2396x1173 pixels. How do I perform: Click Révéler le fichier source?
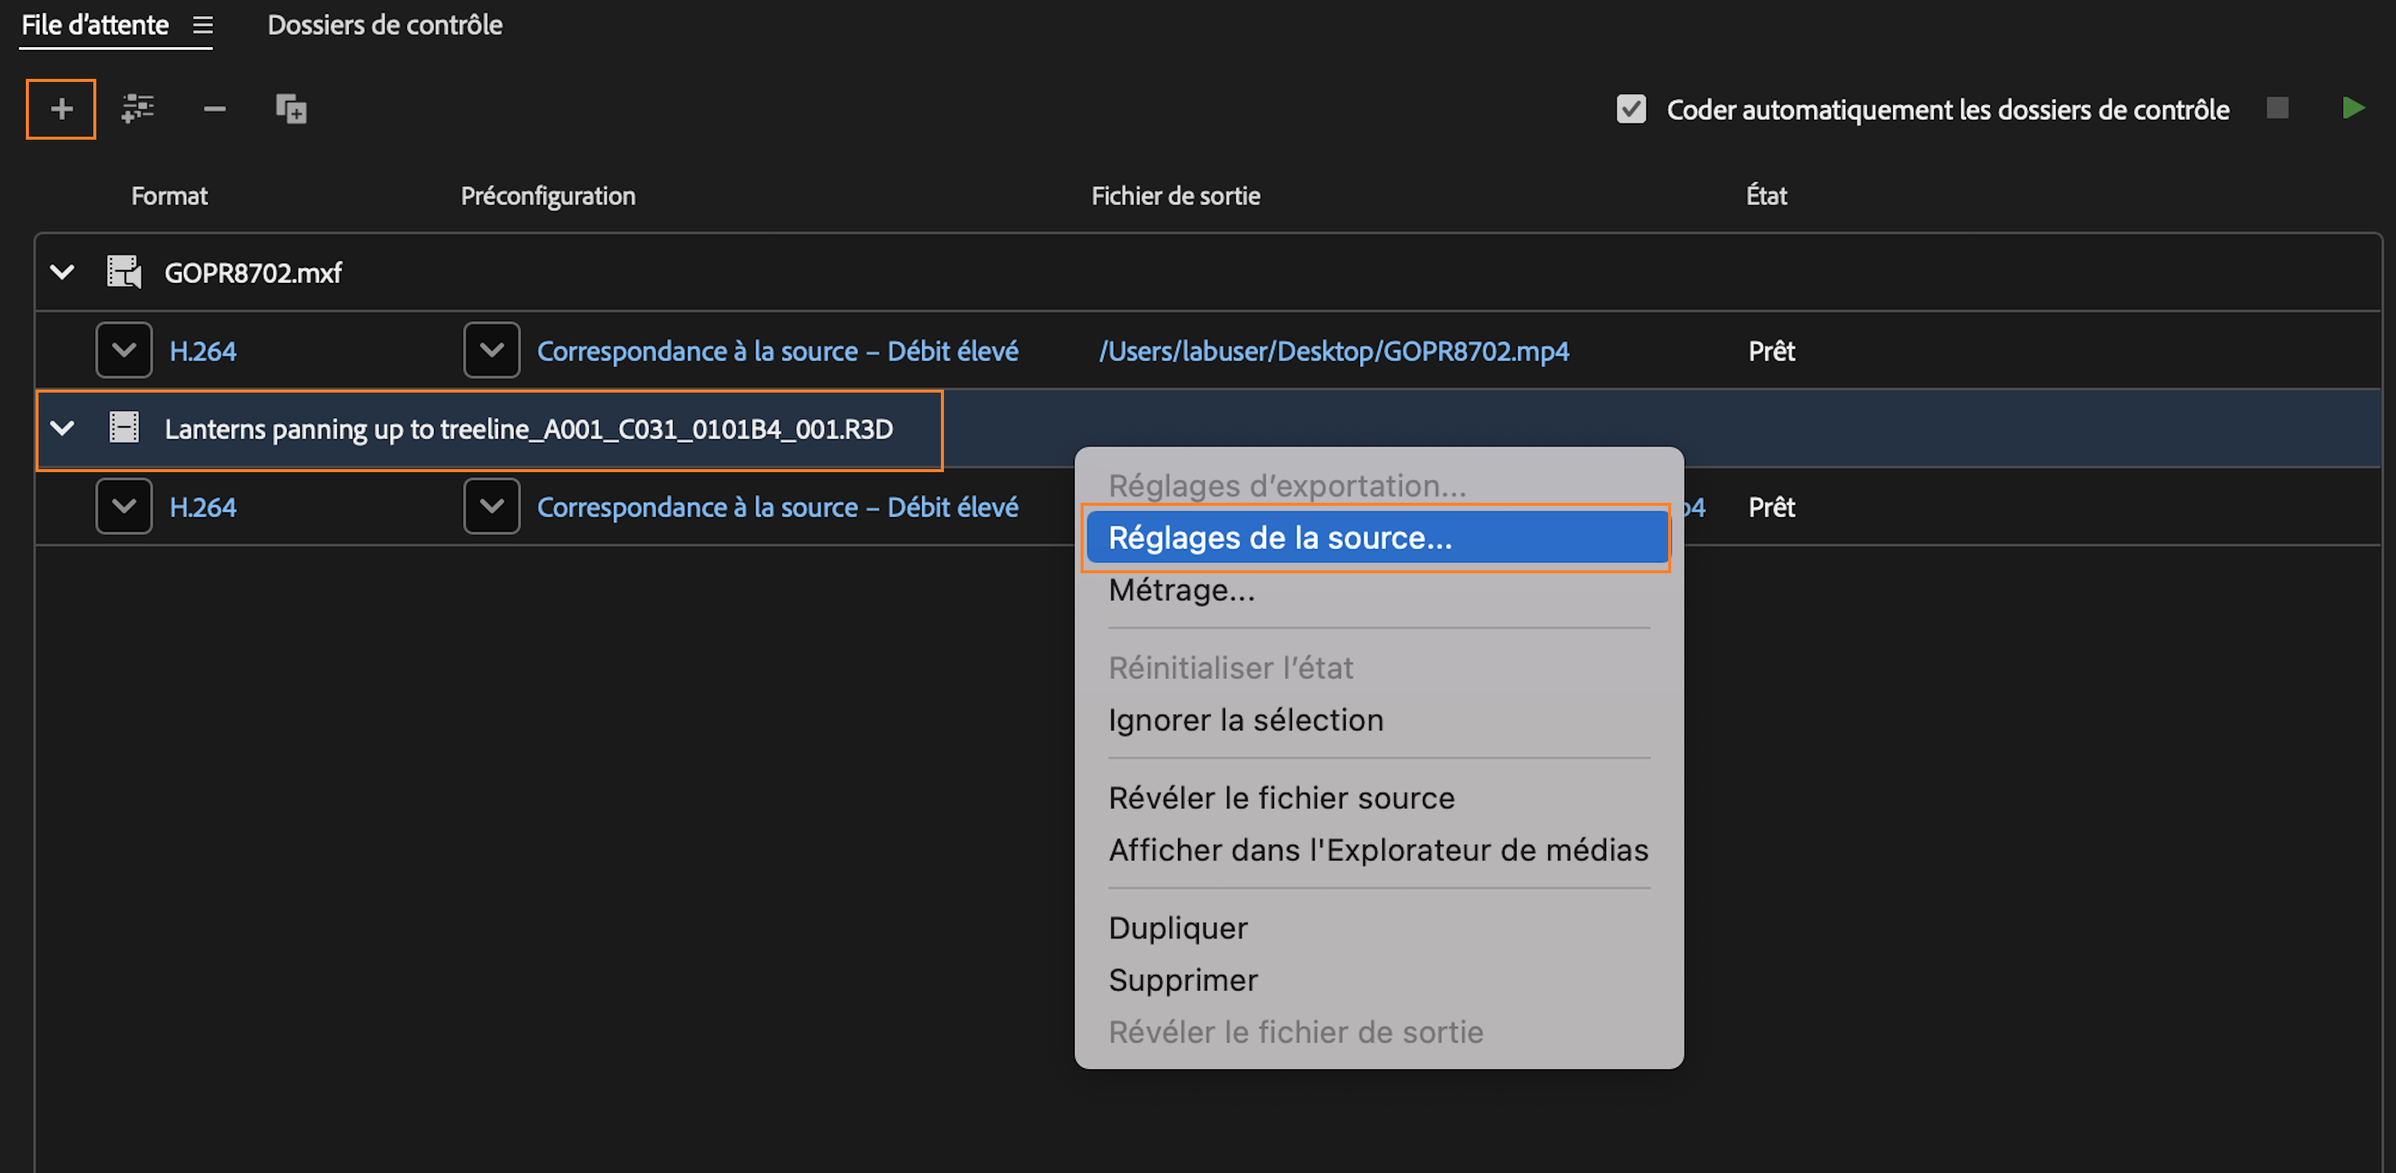tap(1282, 797)
